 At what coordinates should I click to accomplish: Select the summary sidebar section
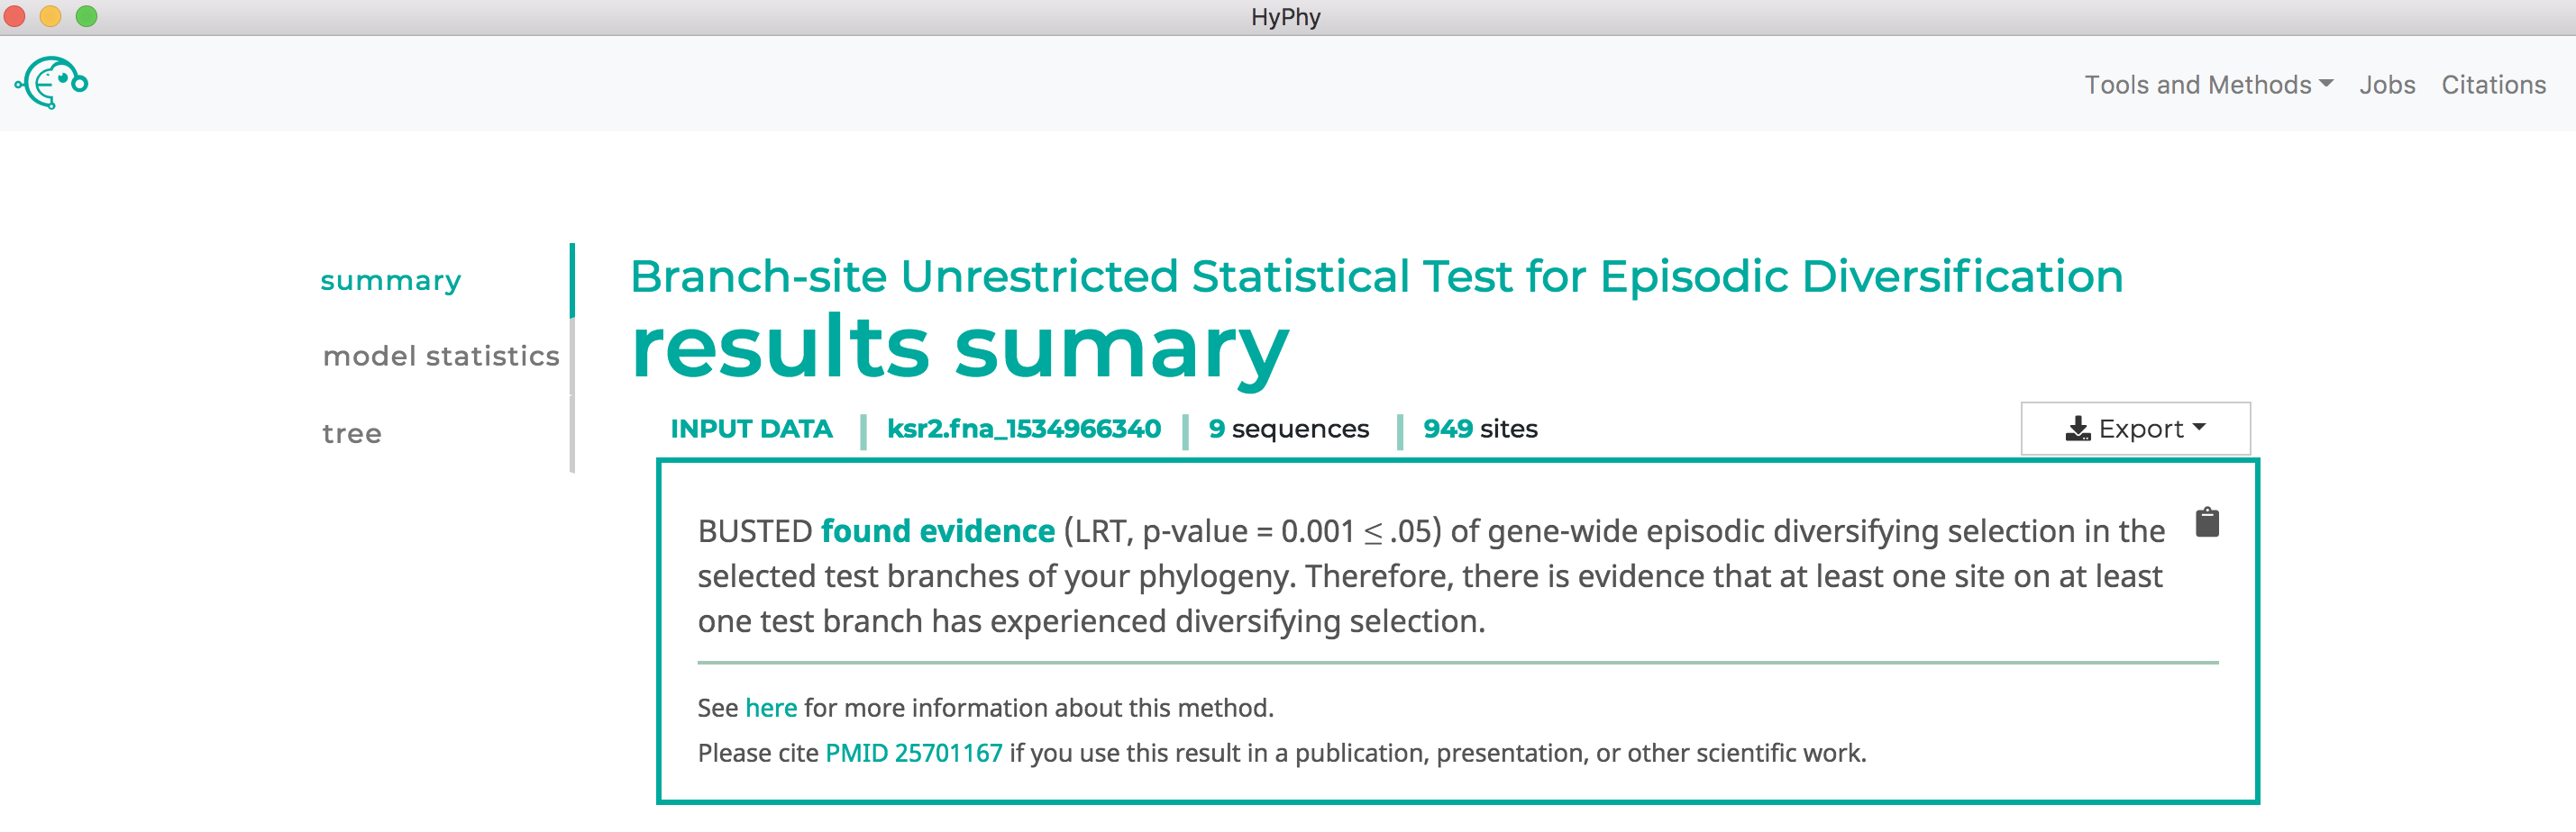click(391, 281)
